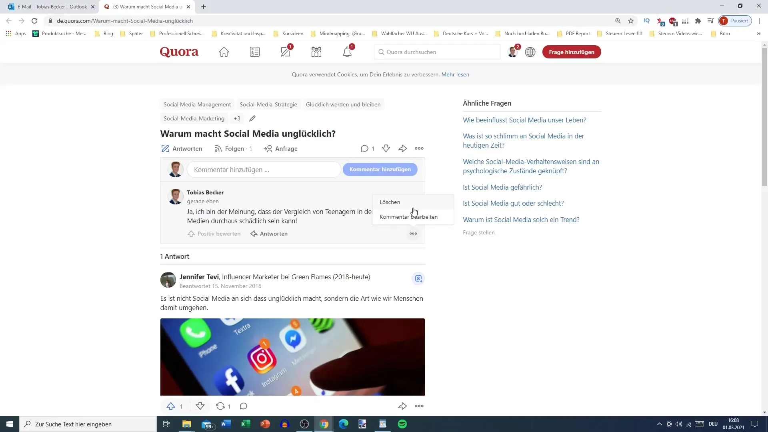Go to Quora home icon
The image size is (768, 432).
(x=224, y=52)
